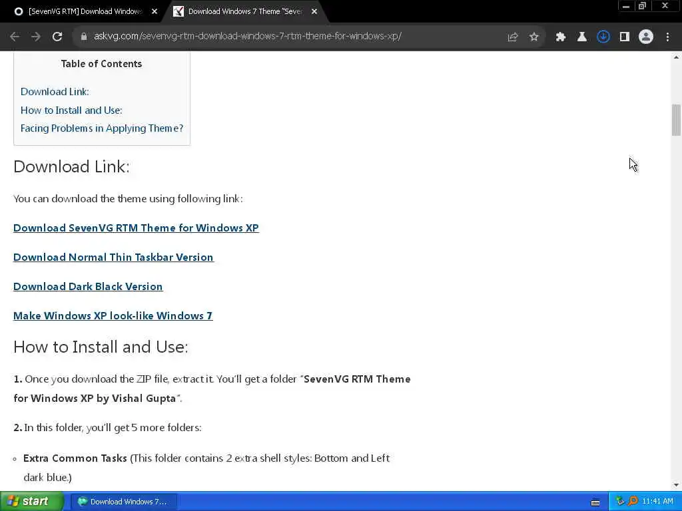Open the Windows XP start menu

click(x=31, y=501)
